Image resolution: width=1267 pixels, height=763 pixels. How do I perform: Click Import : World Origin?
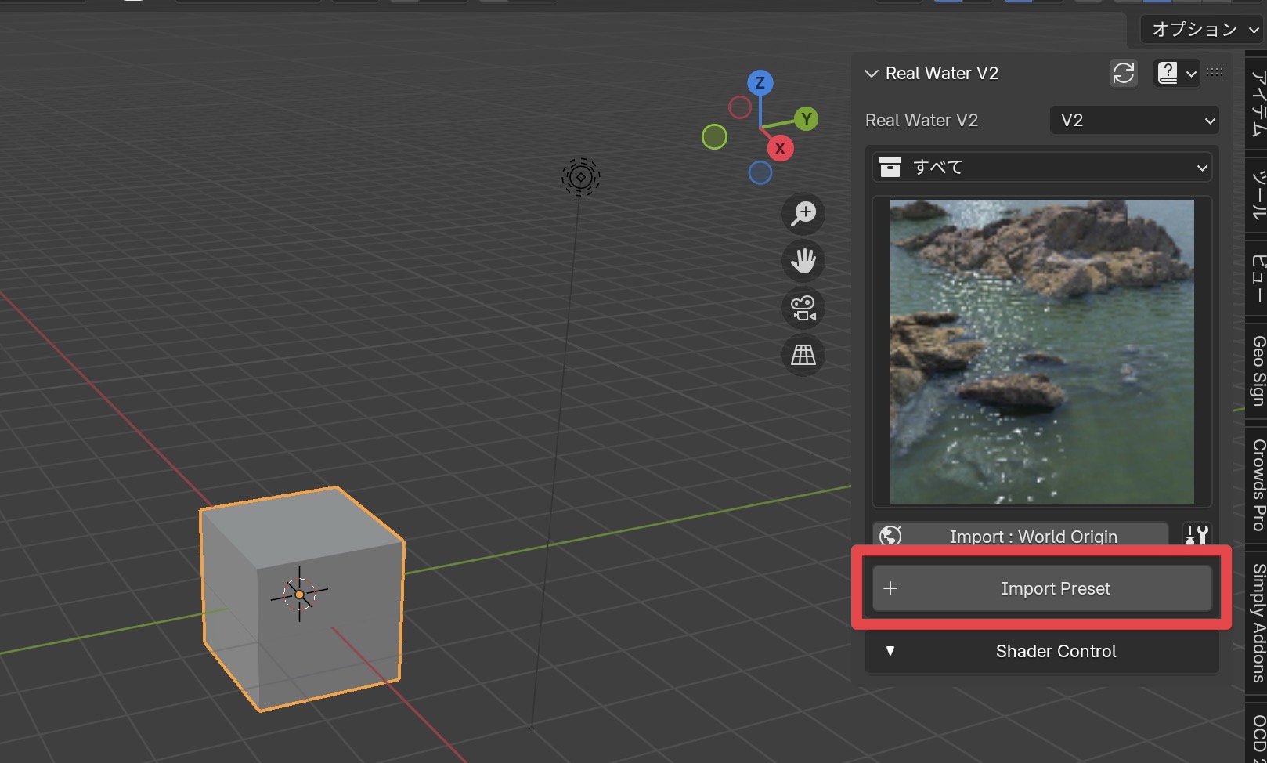(1032, 537)
